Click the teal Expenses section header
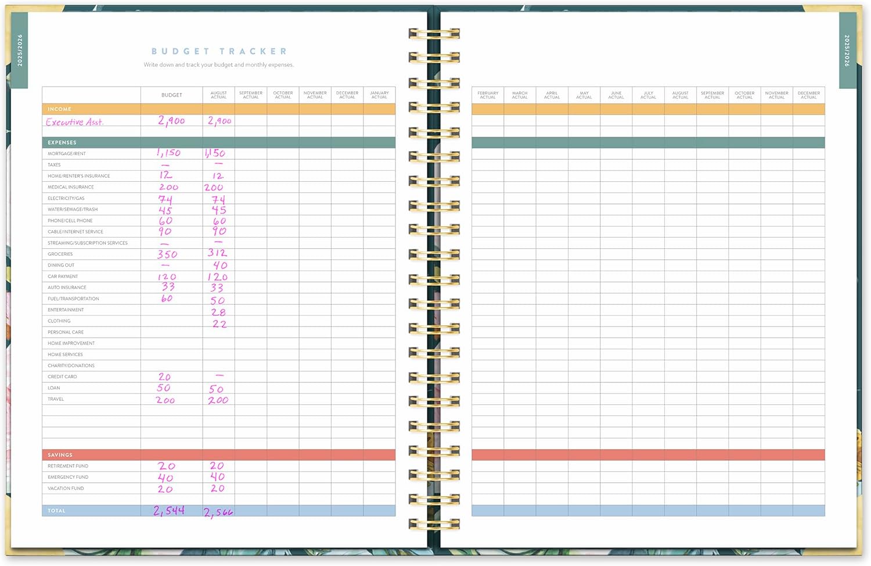Viewport: 871px width, 566px height. [x=62, y=142]
